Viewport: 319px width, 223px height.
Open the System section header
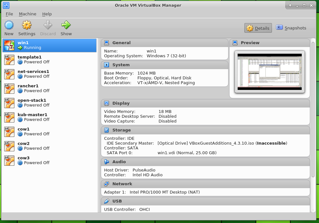164,65
